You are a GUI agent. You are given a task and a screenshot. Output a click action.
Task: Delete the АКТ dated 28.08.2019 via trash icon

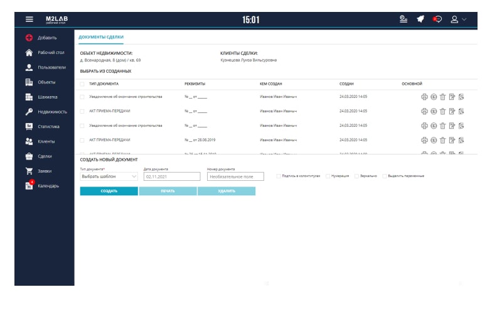click(443, 140)
